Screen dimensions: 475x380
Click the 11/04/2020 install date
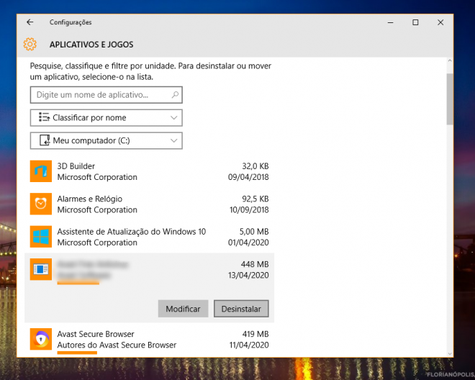pyautogui.click(x=249, y=345)
